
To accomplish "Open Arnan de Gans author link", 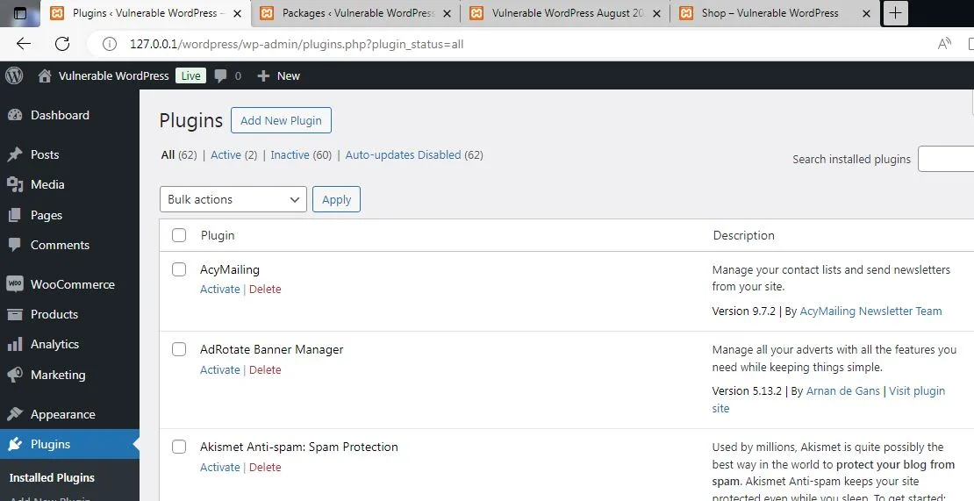I will [x=843, y=390].
